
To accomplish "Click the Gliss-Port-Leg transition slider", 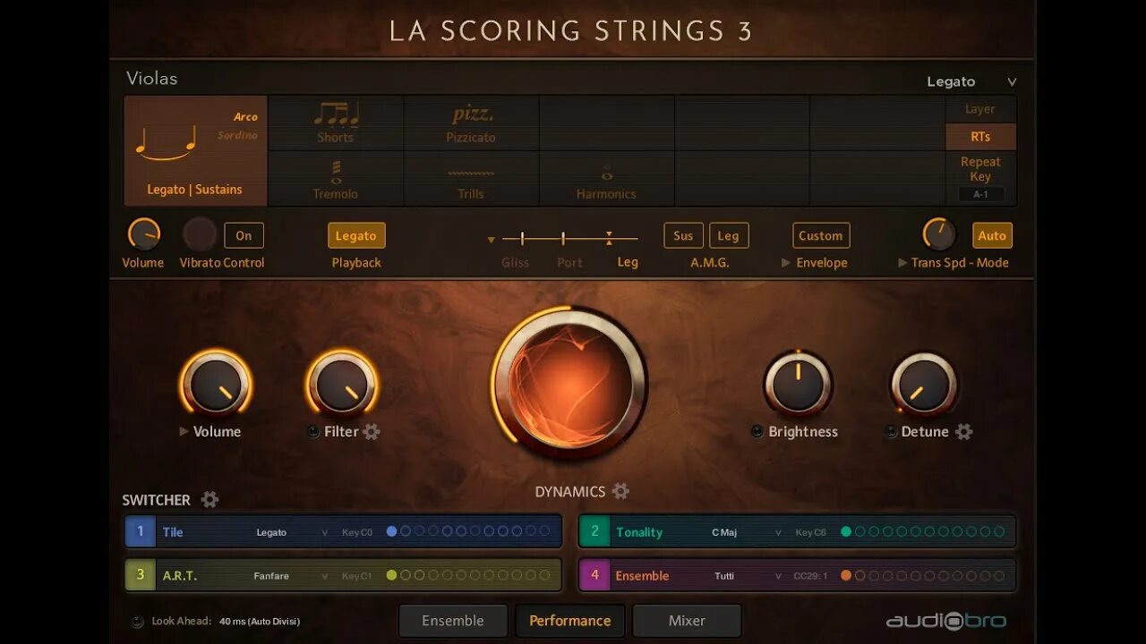I will click(569, 239).
